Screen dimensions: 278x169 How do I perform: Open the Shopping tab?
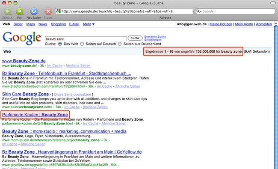click(x=58, y=24)
